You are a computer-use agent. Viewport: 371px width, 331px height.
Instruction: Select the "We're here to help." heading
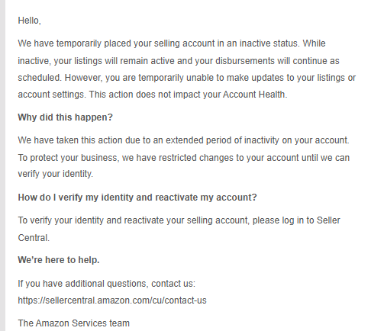pyautogui.click(x=59, y=260)
